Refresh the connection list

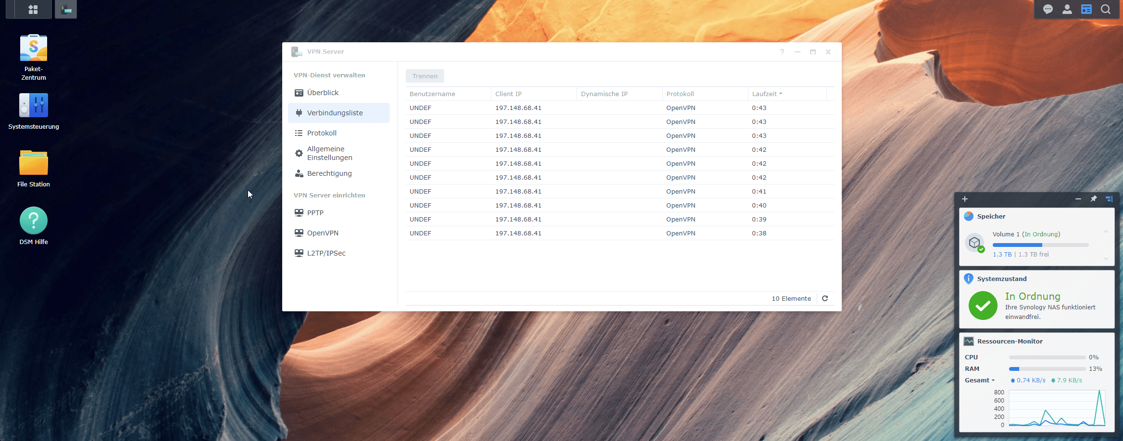click(x=825, y=298)
